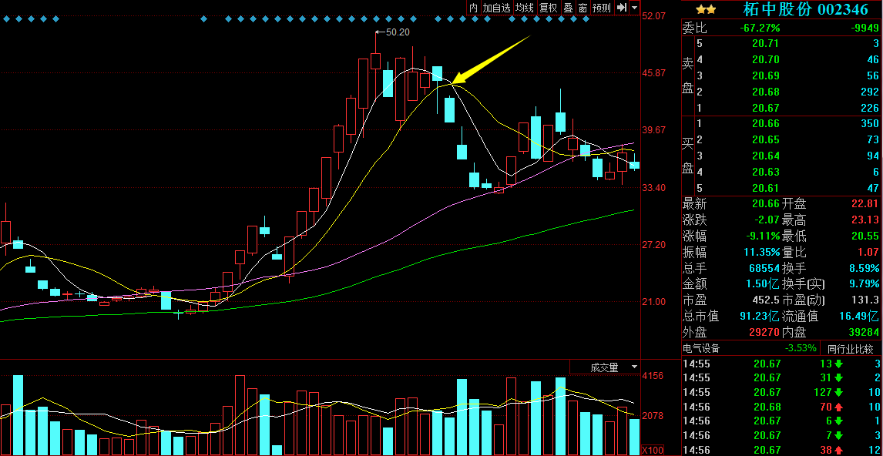The image size is (883, 456).
Task: Expand the chart toolbar dropdown arrow
Action: pos(634,8)
